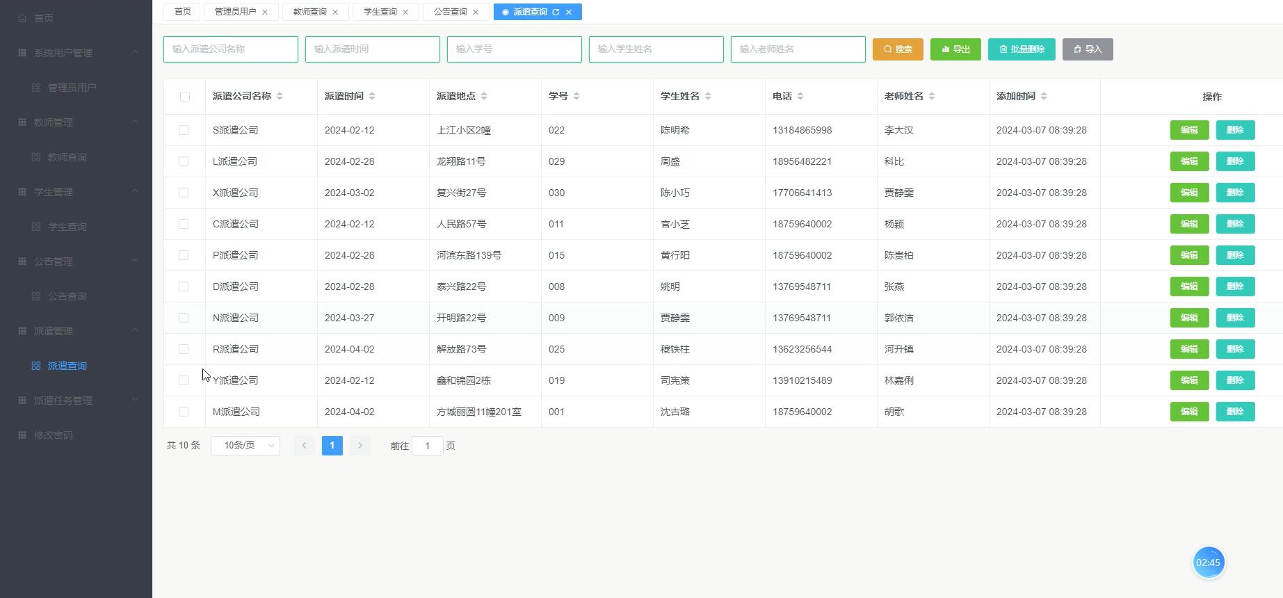Close the 公告查询 tab

[x=476, y=12]
